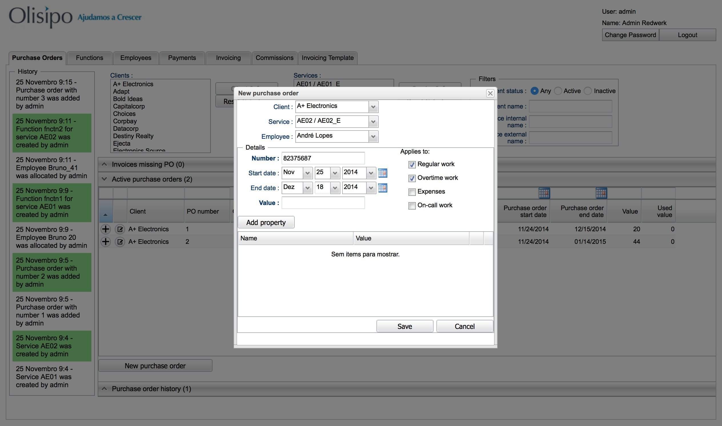This screenshot has width=722, height=426.
Task: Click the Cancel button in the dialog
Action: pos(464,326)
